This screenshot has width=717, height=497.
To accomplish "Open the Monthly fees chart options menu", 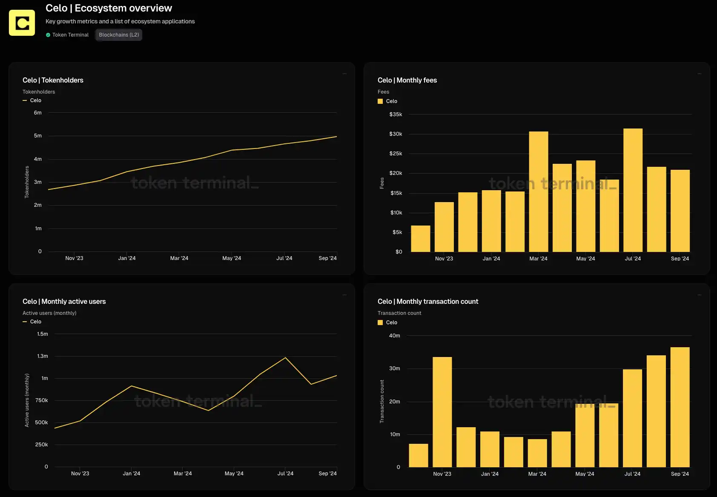I will coord(699,74).
